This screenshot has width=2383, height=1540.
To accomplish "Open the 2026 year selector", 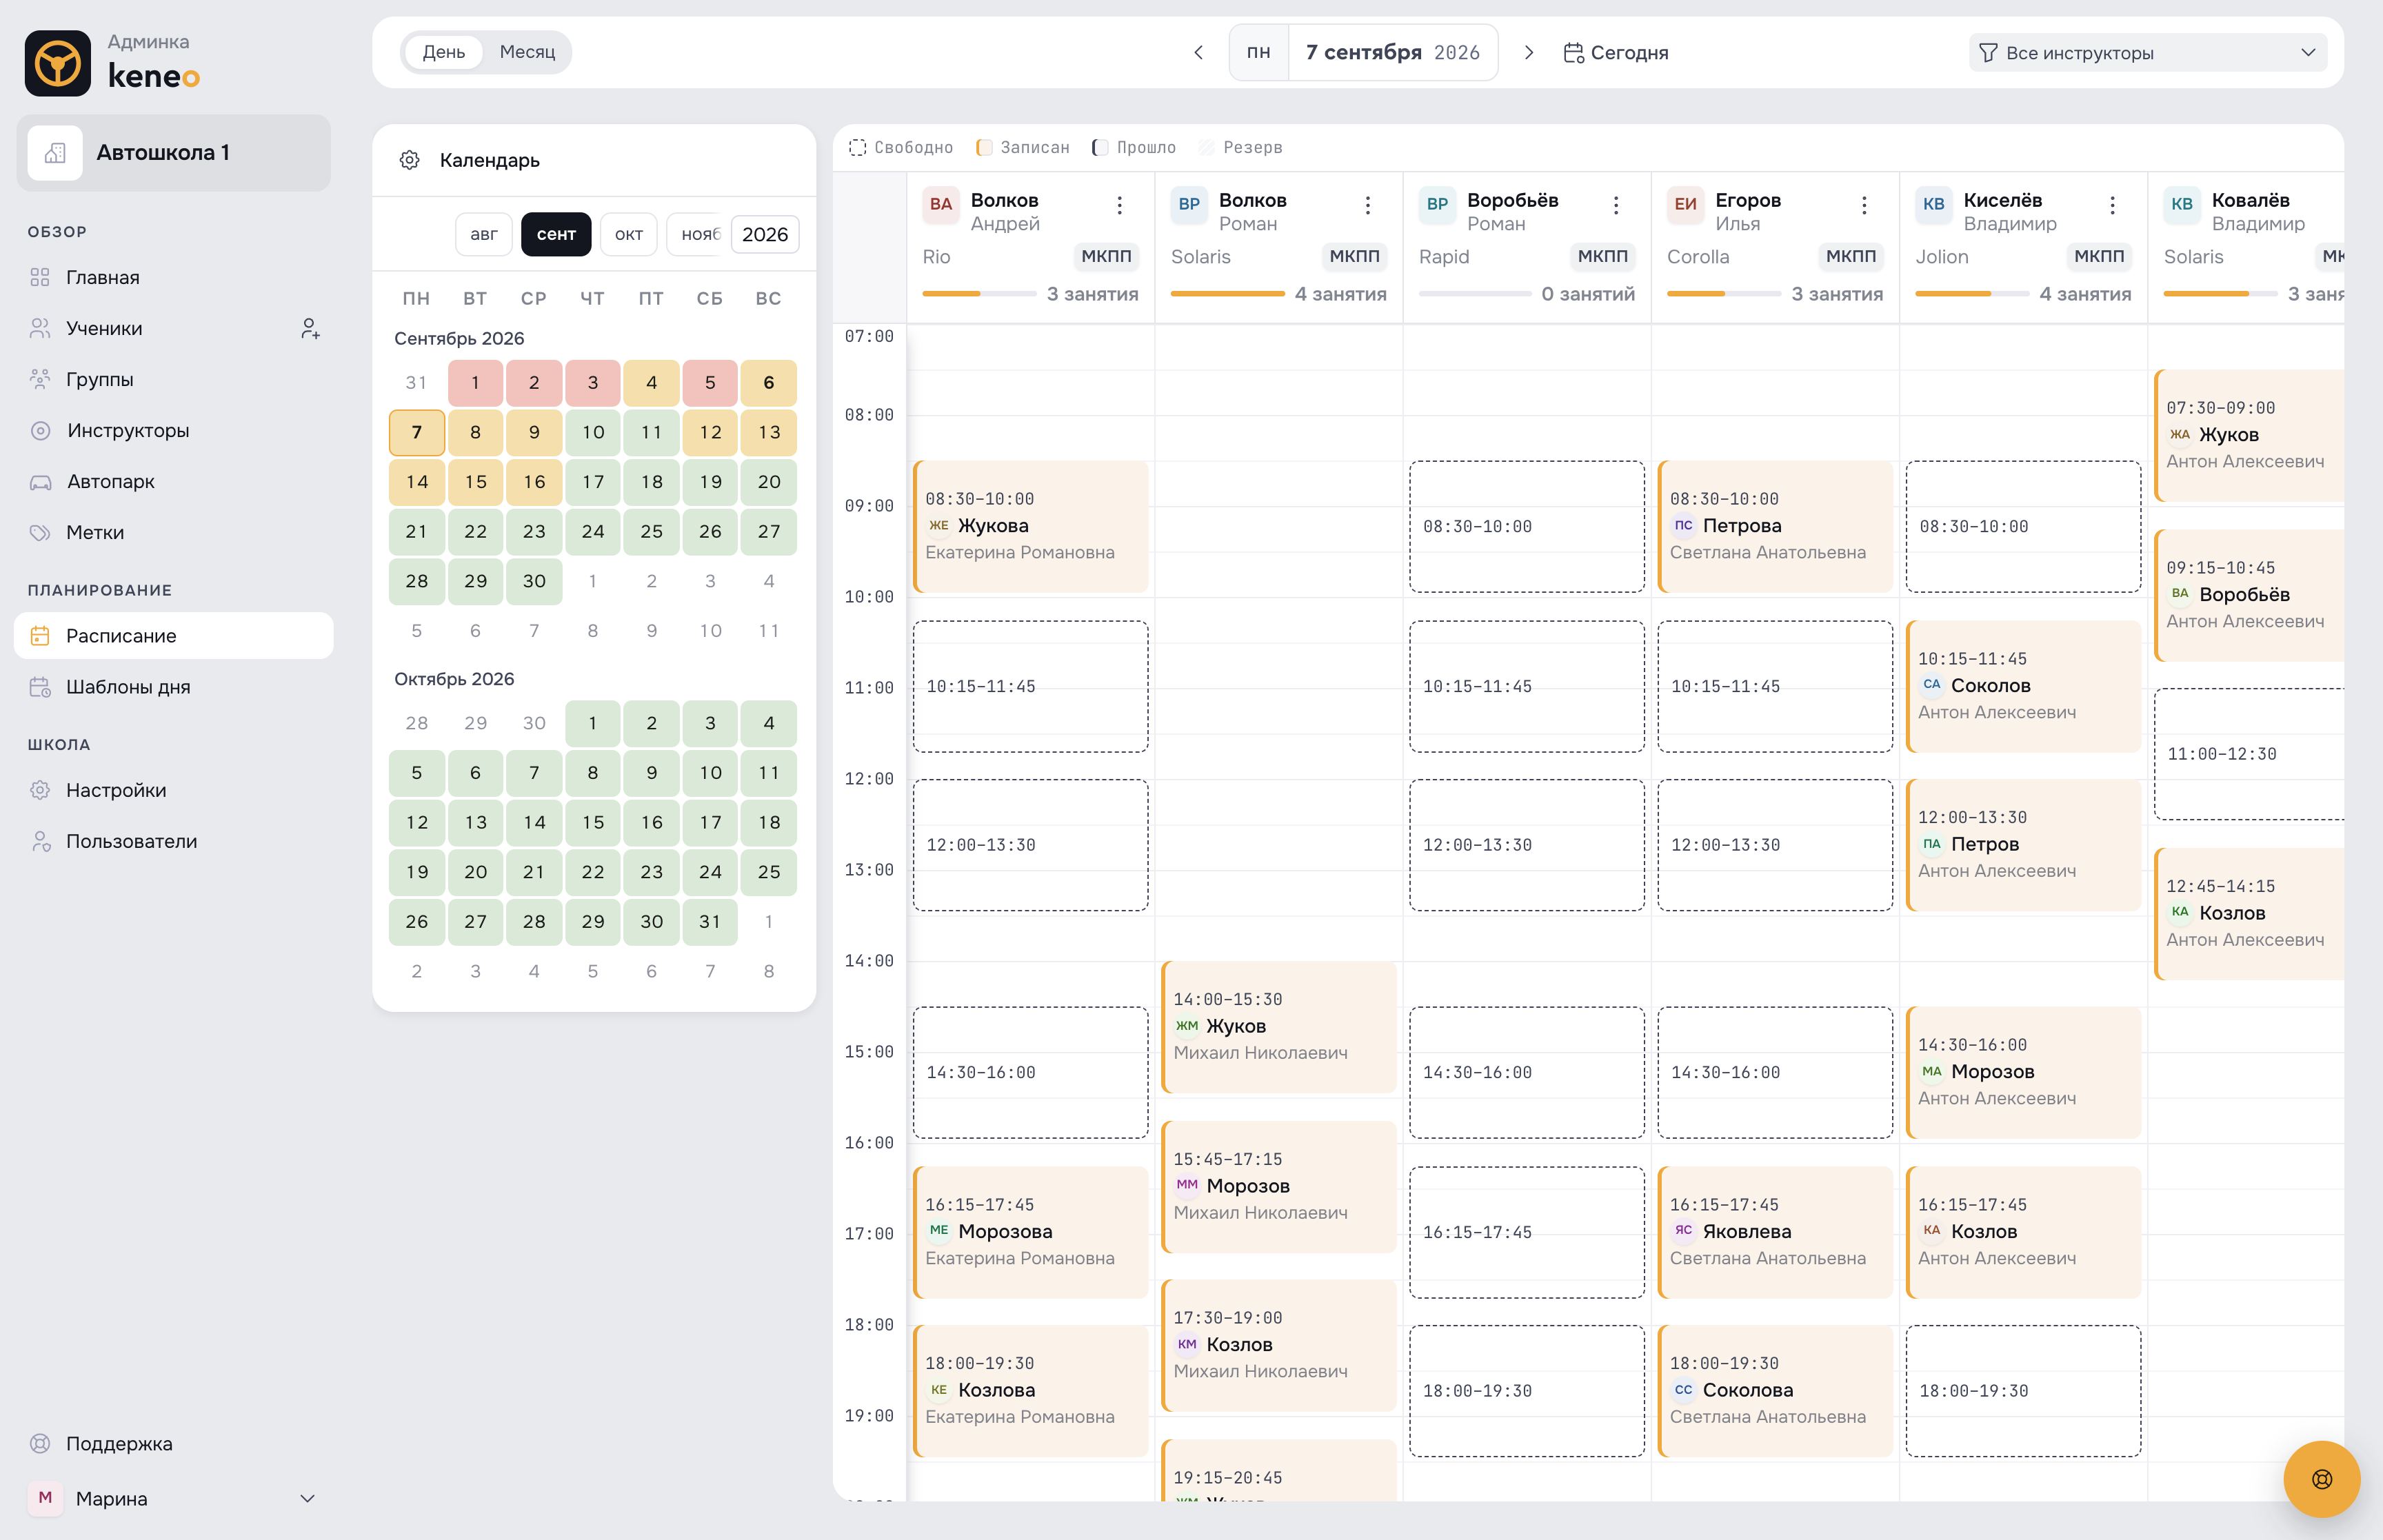I will pos(765,234).
